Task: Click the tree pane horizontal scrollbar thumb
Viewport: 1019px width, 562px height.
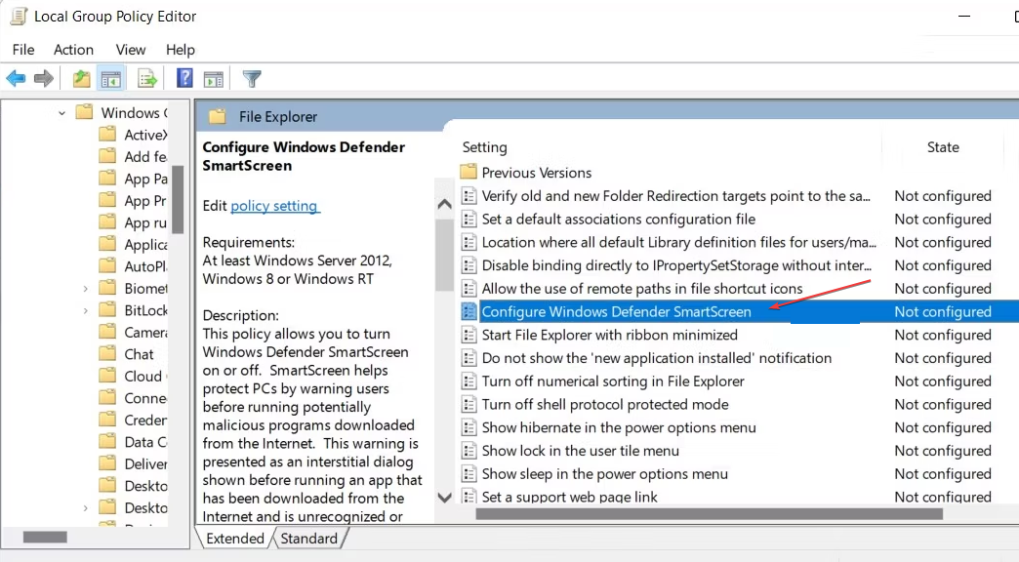Action: (x=45, y=537)
